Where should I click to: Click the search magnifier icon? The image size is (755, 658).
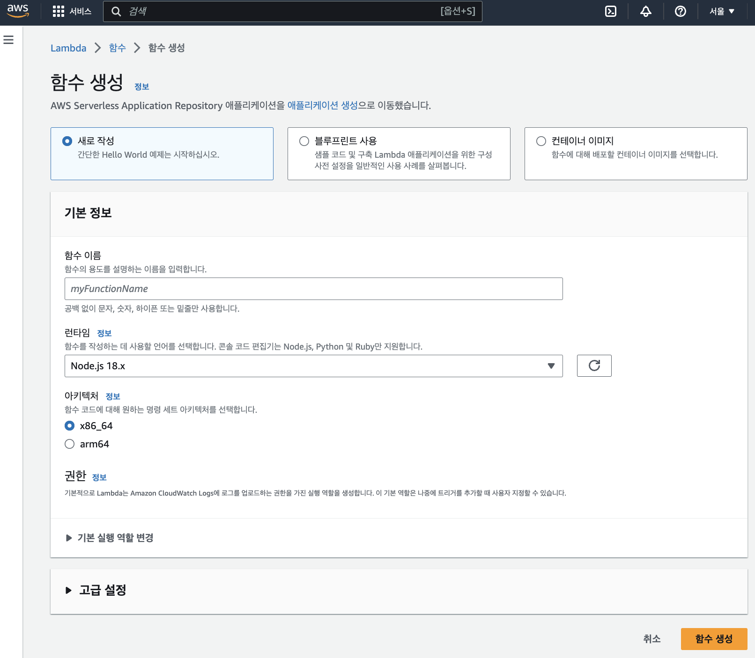pos(116,11)
